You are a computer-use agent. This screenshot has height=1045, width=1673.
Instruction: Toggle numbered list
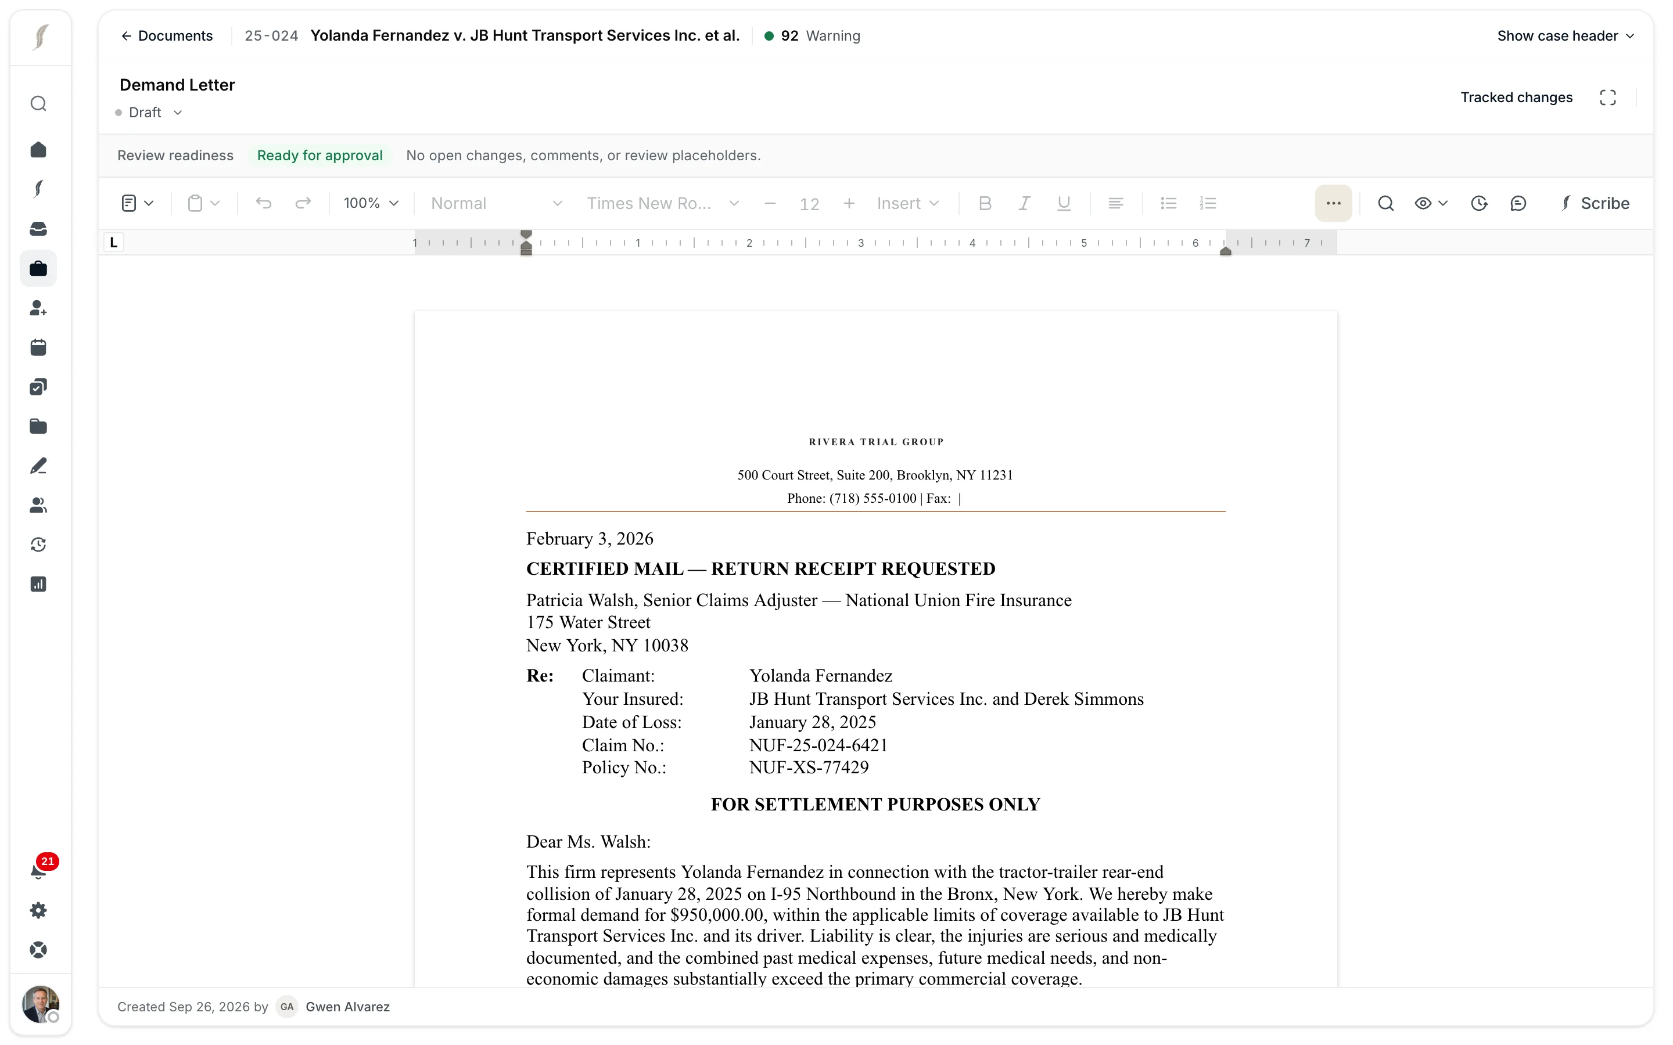coord(1208,203)
